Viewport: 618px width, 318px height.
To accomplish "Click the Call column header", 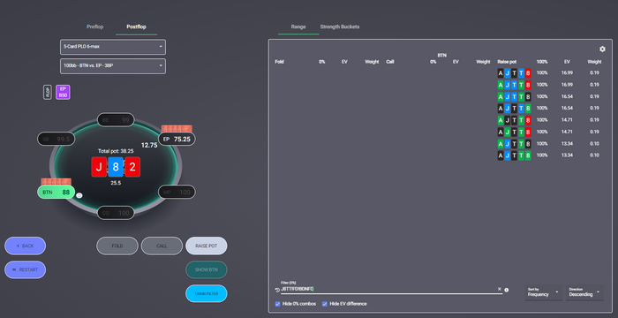I will [390, 62].
